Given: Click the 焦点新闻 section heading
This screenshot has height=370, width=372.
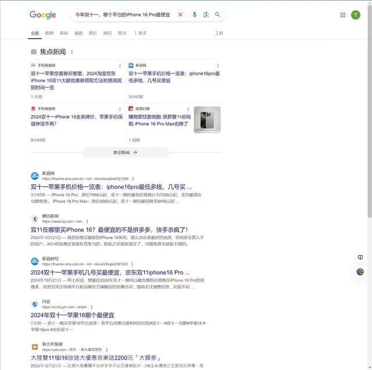Looking at the screenshot, I should (x=53, y=52).
